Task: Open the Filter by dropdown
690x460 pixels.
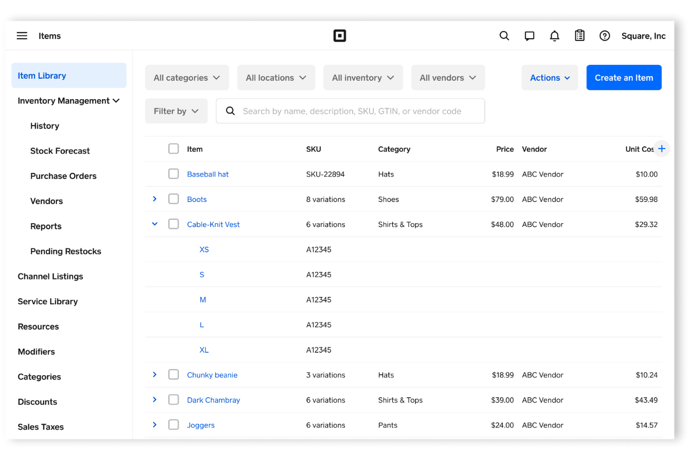Action: (x=176, y=111)
